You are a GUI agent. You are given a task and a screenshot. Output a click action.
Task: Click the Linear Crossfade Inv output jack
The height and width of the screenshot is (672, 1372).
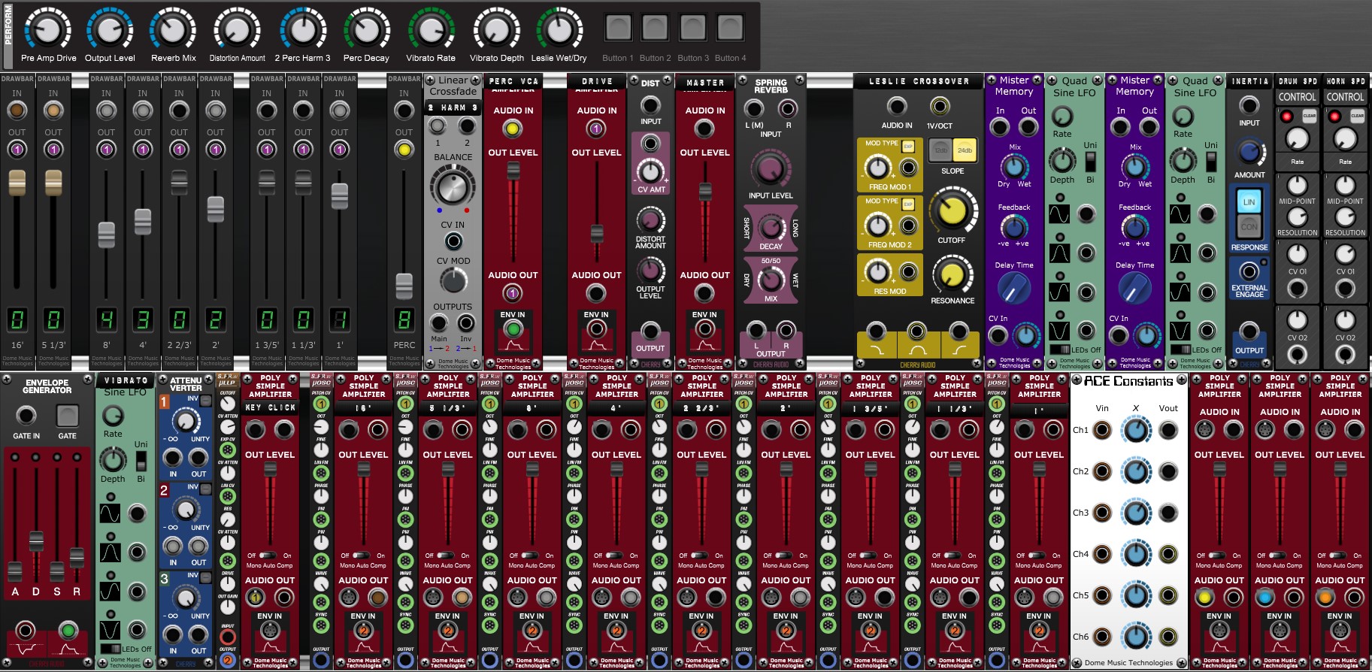pos(466,323)
